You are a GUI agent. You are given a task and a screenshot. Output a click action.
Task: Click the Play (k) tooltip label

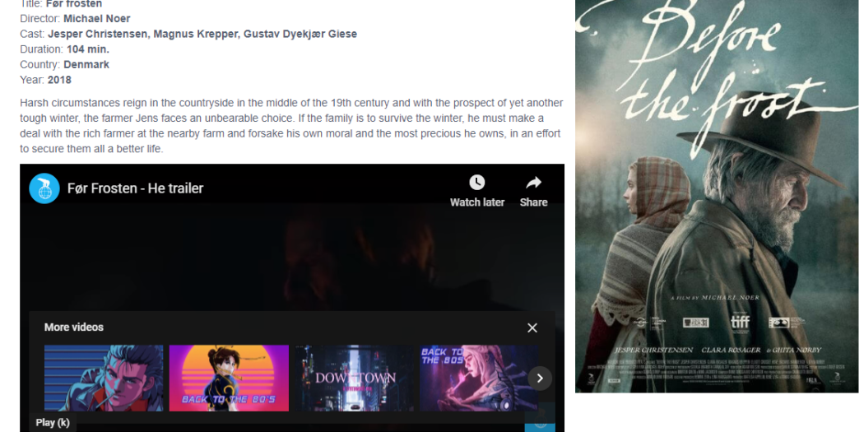pyautogui.click(x=53, y=423)
